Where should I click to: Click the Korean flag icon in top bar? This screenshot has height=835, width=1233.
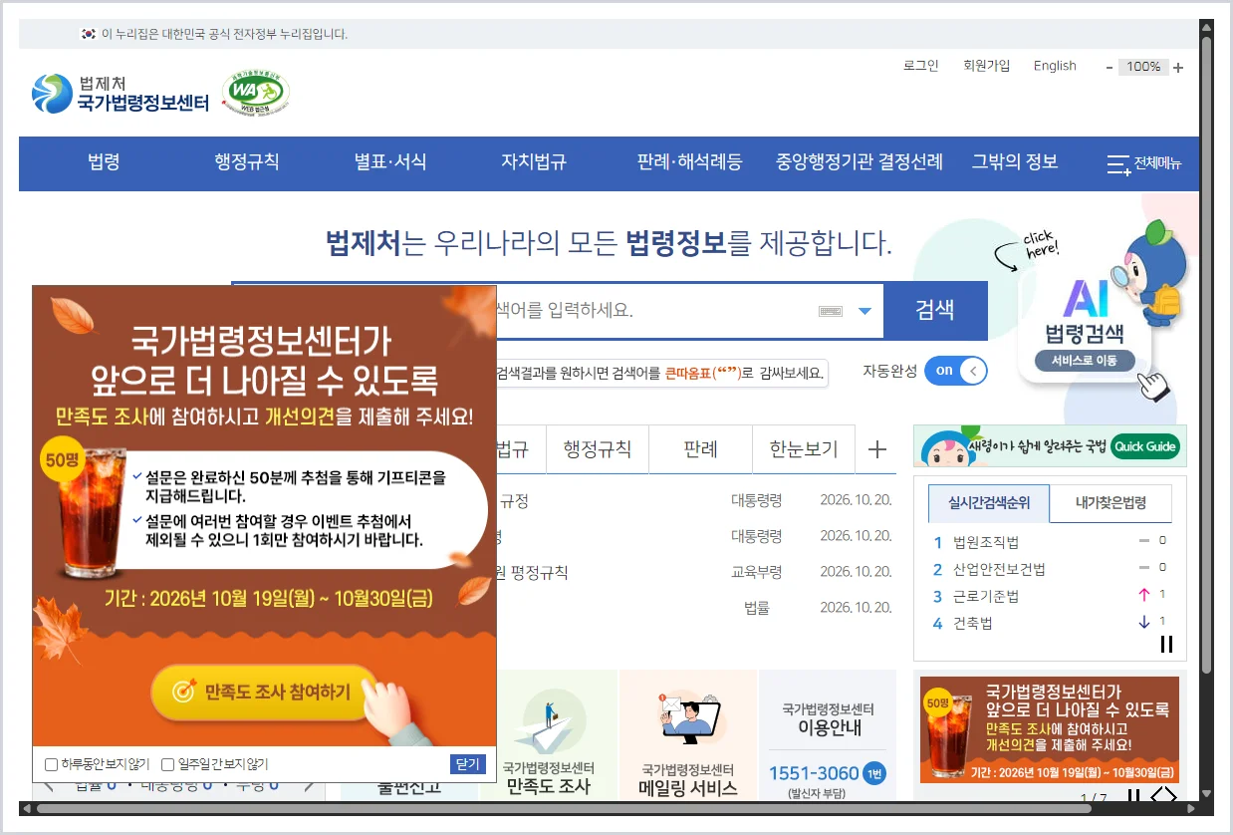point(89,34)
